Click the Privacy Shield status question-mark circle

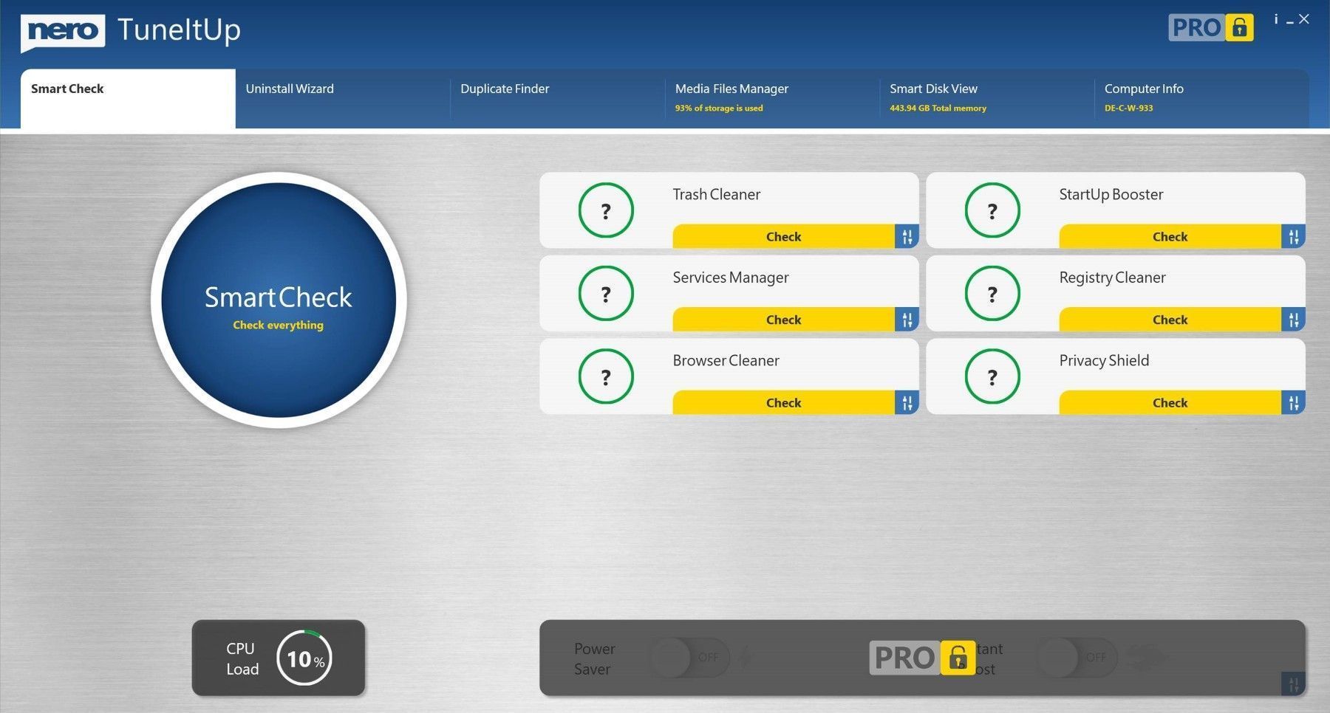click(992, 376)
